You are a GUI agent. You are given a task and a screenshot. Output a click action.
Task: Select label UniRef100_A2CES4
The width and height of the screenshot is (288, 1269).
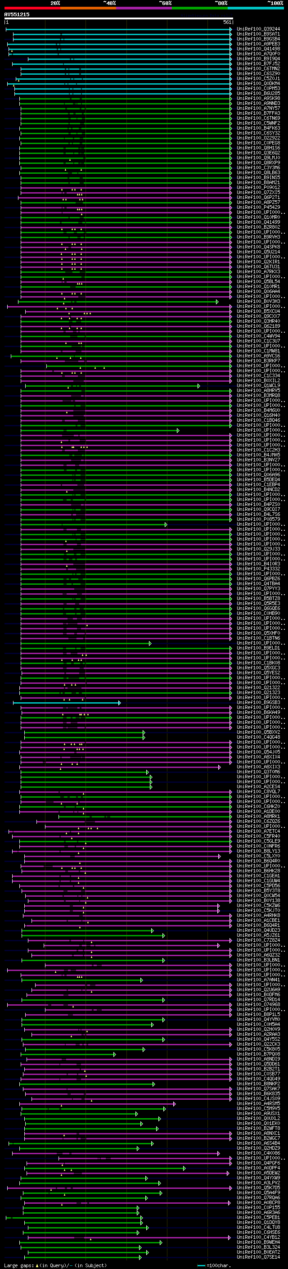point(258,787)
